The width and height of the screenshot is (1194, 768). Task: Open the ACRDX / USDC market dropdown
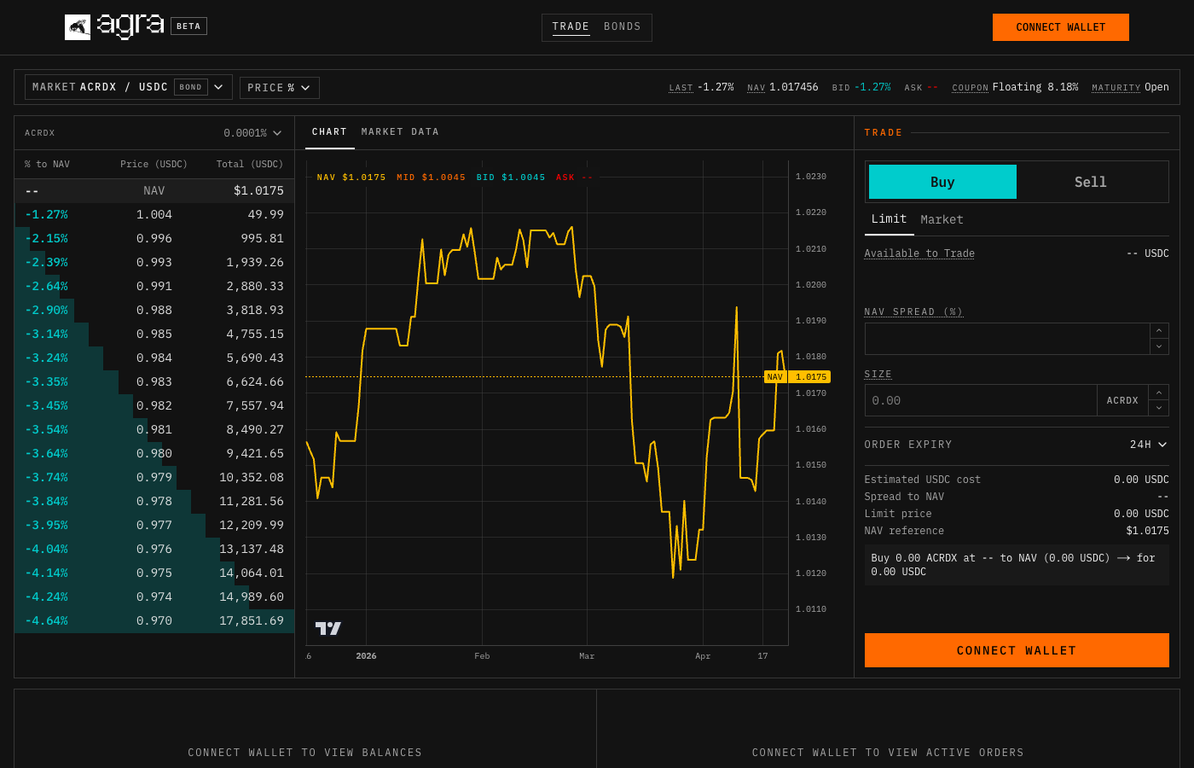coord(220,86)
